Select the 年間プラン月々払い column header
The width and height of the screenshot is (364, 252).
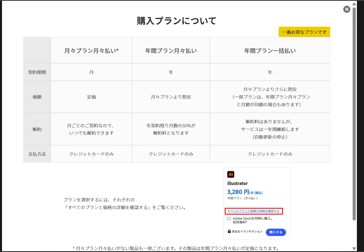(x=171, y=51)
